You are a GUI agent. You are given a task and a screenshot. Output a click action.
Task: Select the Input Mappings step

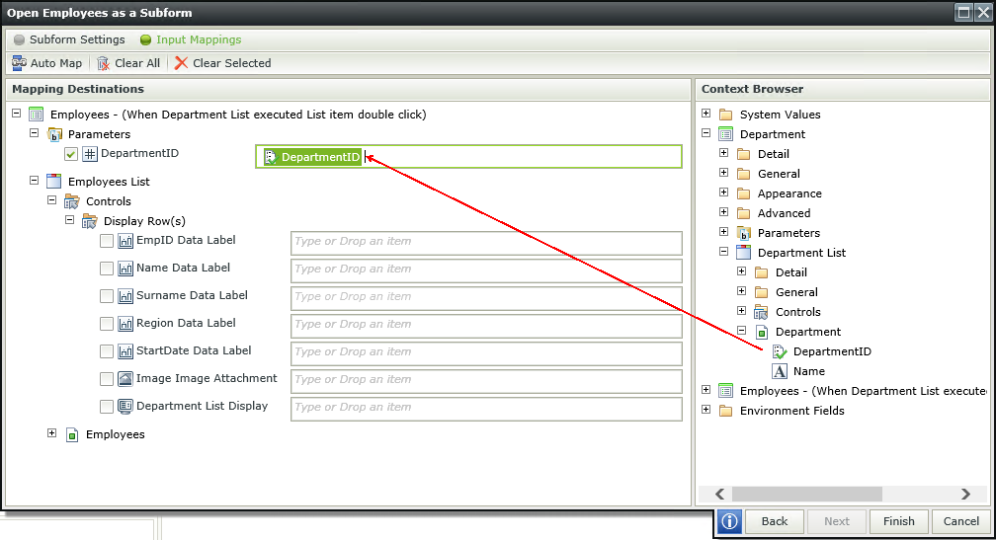191,39
